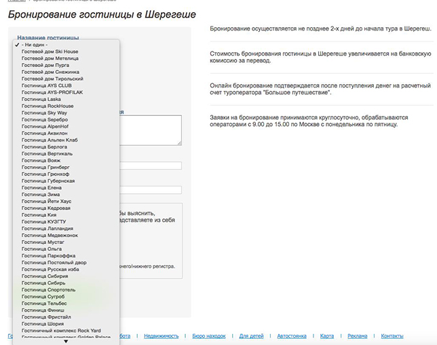
Task: Click the dropdown scroll-down arrow
Action: coord(66,342)
